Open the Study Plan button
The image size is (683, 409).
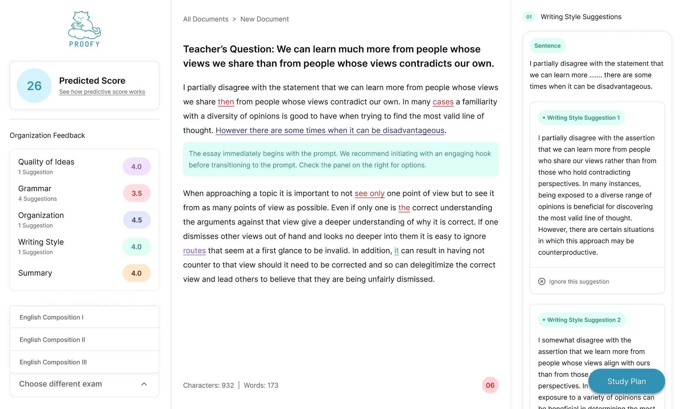click(626, 381)
